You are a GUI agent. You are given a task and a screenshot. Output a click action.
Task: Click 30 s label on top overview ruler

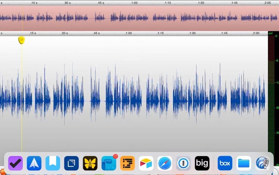68,3
